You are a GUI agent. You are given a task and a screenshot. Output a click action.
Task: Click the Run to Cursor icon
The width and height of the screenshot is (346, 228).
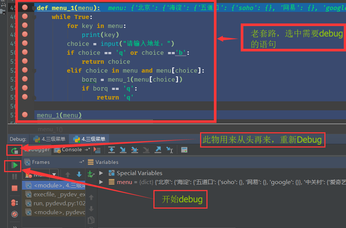tap(169, 150)
